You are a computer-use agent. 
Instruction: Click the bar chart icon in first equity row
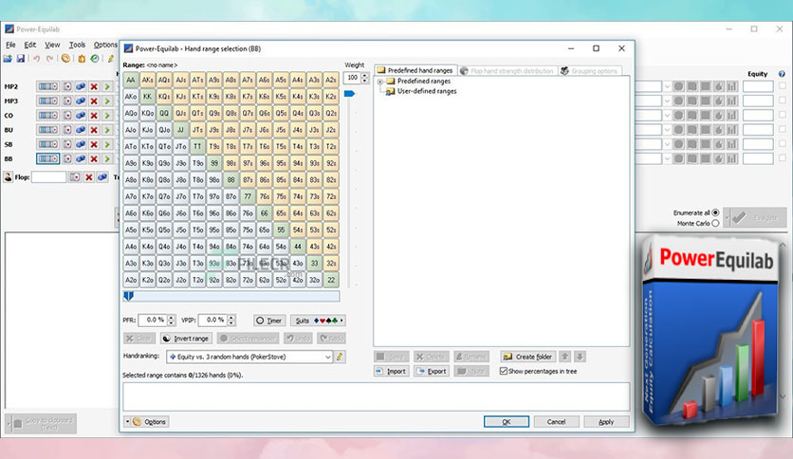coord(731,86)
